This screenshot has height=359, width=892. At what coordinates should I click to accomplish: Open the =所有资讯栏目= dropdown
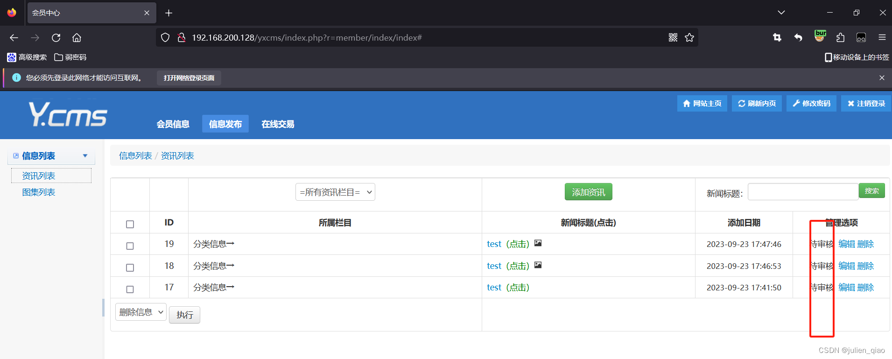335,192
